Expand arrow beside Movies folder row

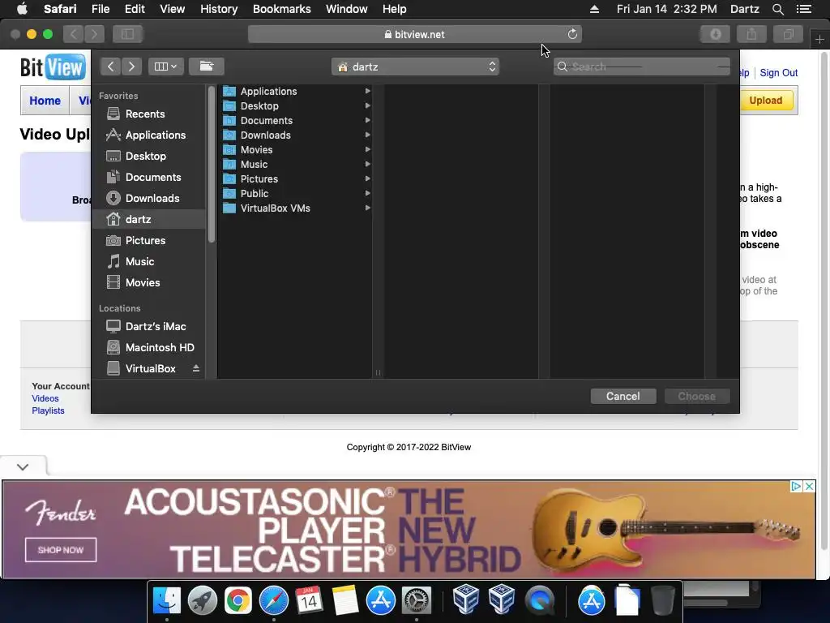pyautogui.click(x=367, y=150)
